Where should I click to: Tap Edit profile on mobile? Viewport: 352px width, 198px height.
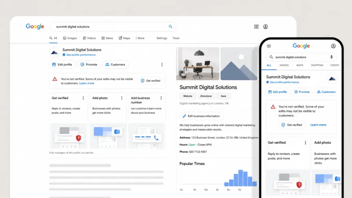tap(278, 92)
